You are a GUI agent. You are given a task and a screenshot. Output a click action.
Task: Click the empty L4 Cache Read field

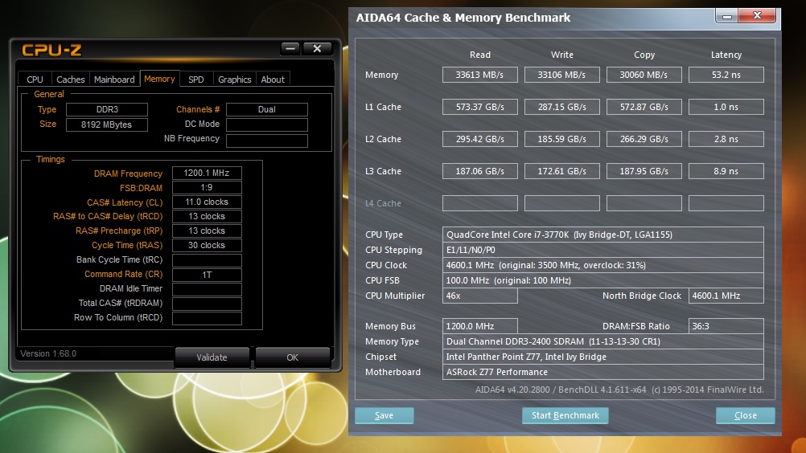point(479,203)
